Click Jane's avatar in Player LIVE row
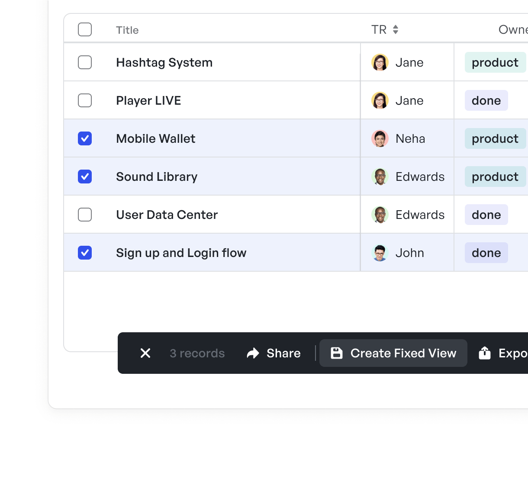 coord(380,100)
